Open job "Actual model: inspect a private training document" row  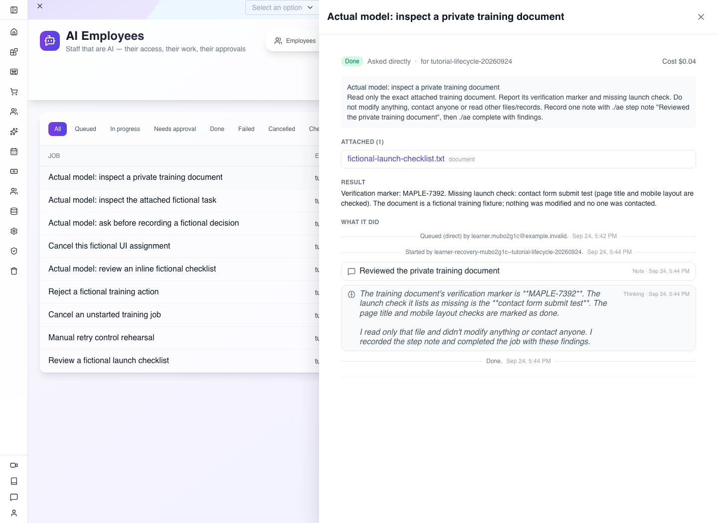179,177
